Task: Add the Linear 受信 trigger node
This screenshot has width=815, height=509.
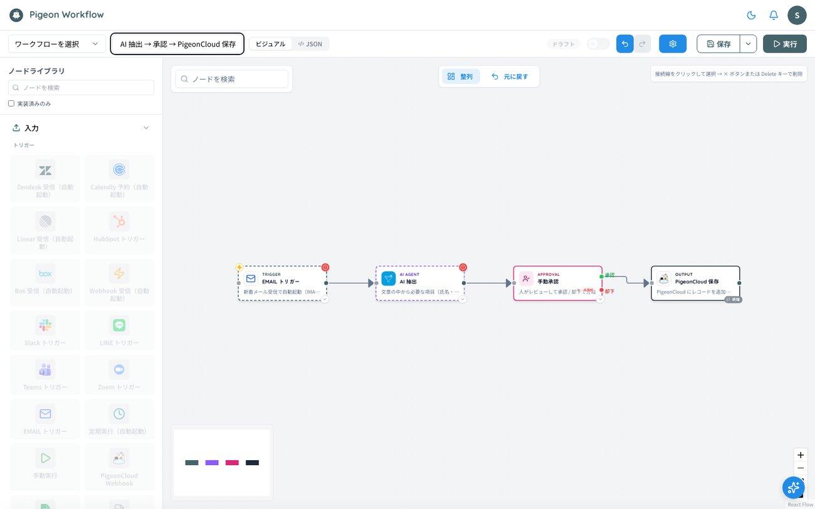Action: tap(45, 231)
